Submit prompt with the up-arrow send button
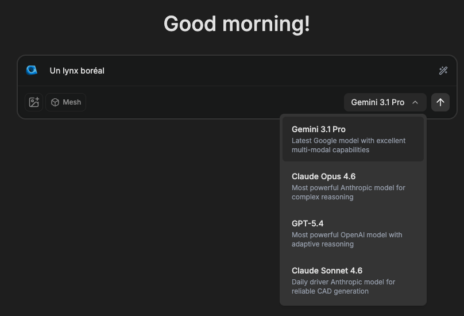Image resolution: width=464 pixels, height=316 pixels. point(440,102)
